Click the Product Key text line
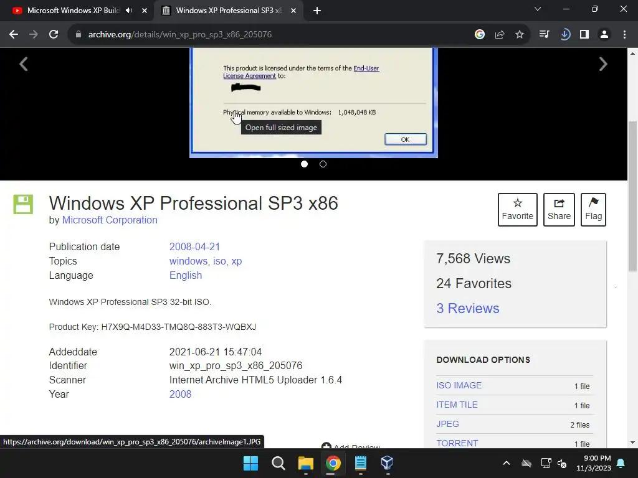Viewport: 638px width, 478px height. point(153,327)
